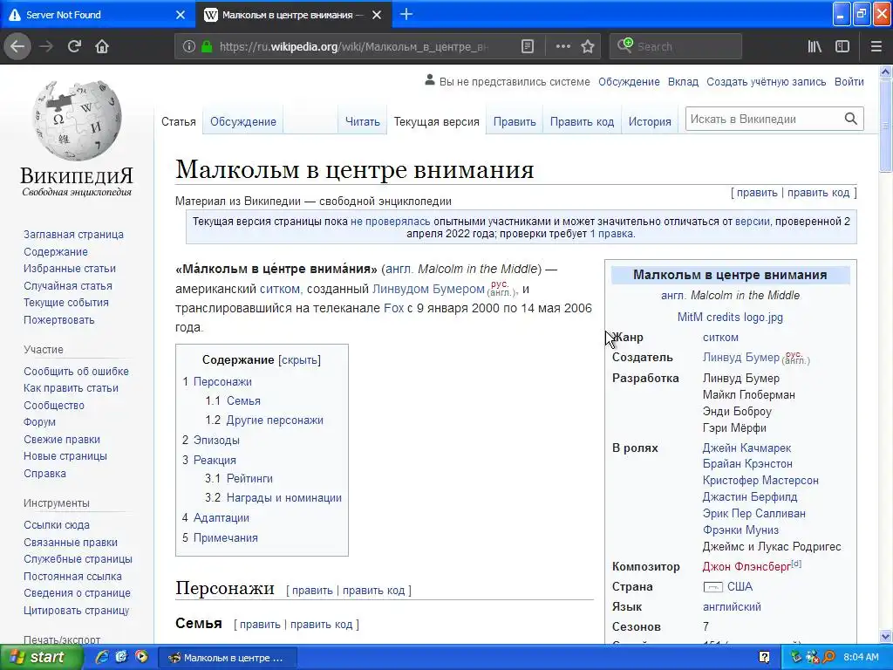Viewport: 893px width, 670px height.
Task: Go to Заглавная страница in sidebar
Action: tap(73, 234)
